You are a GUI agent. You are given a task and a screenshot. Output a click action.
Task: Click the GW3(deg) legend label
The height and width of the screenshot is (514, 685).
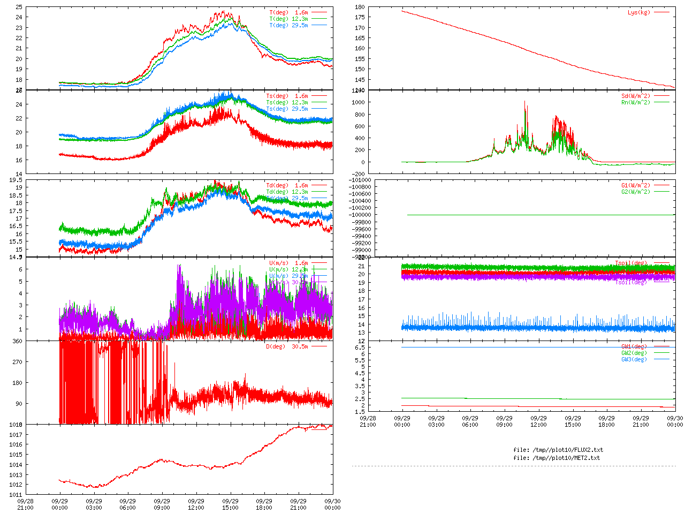tap(634, 359)
